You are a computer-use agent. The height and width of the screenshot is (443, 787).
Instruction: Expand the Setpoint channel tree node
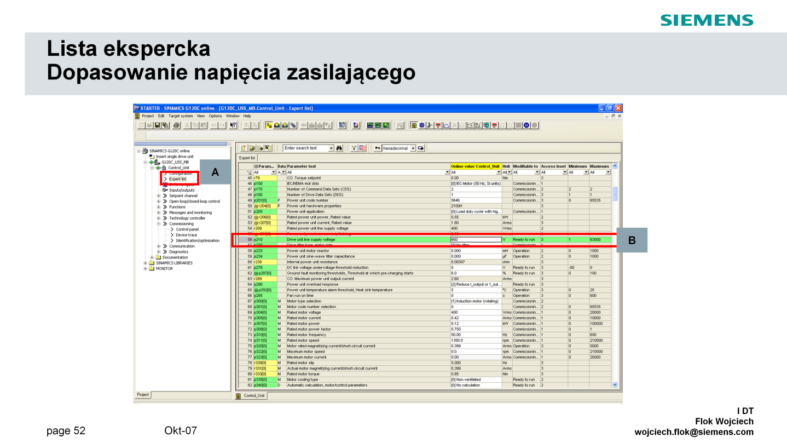pos(158,195)
